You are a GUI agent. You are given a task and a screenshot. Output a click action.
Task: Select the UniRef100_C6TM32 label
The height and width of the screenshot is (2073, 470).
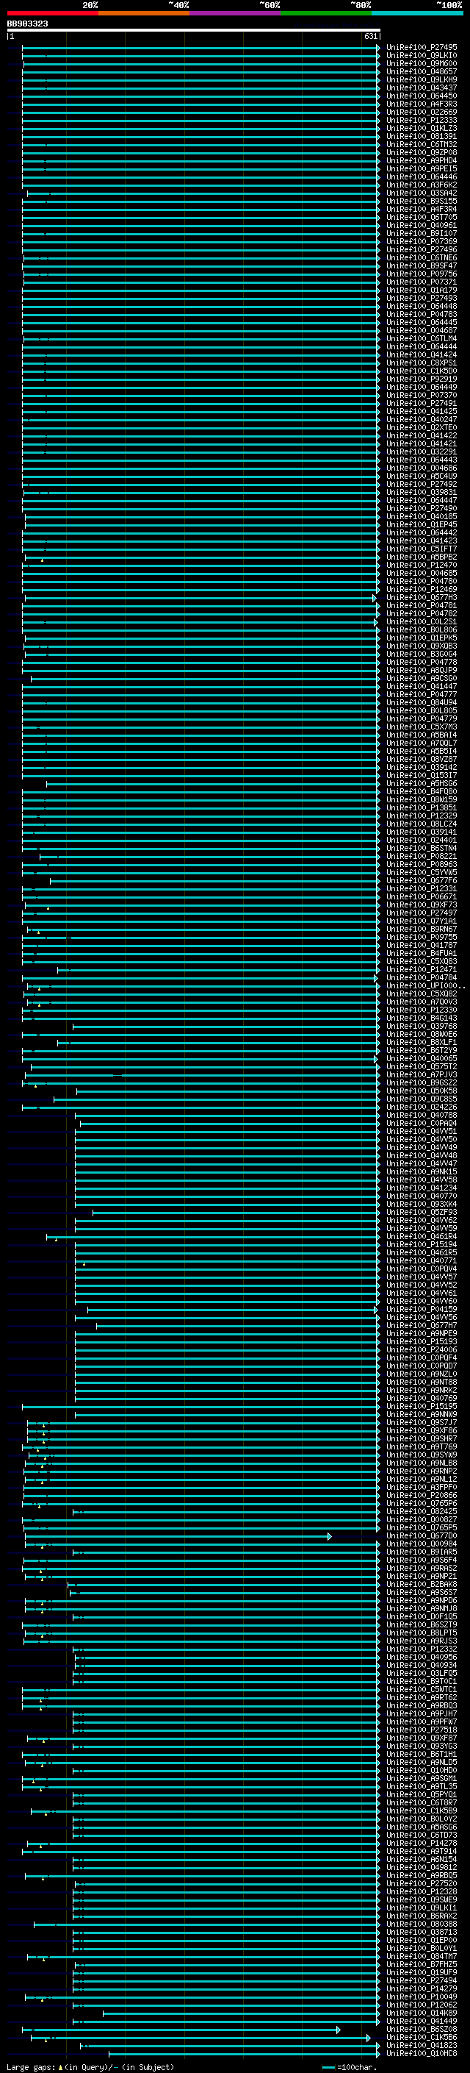pos(422,145)
